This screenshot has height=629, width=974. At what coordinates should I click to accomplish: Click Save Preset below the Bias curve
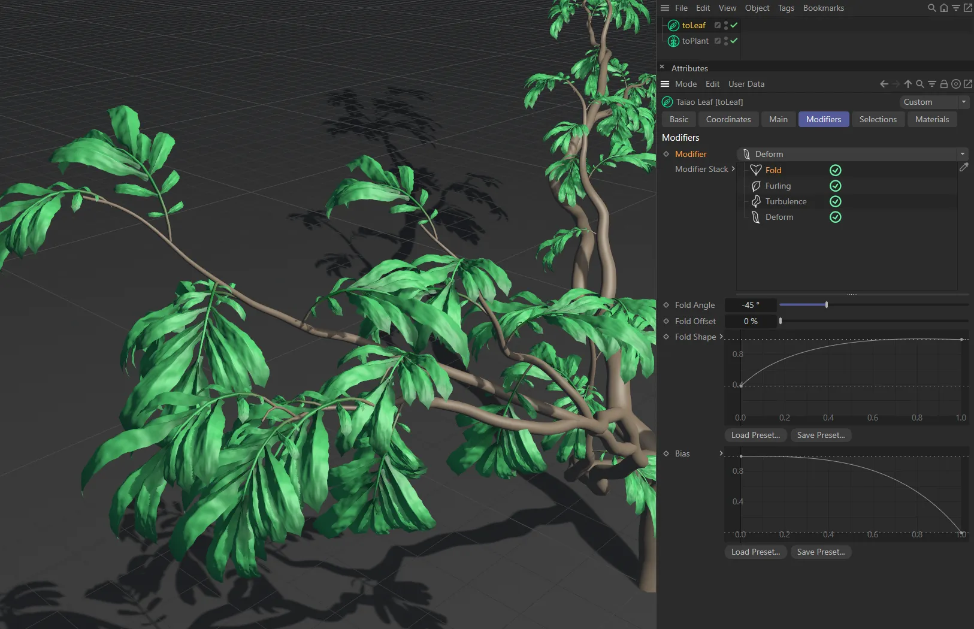point(821,552)
